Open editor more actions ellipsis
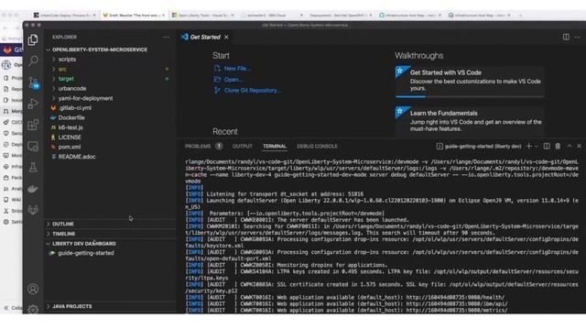Image resolution: width=586 pixels, height=330 pixels. (578, 37)
